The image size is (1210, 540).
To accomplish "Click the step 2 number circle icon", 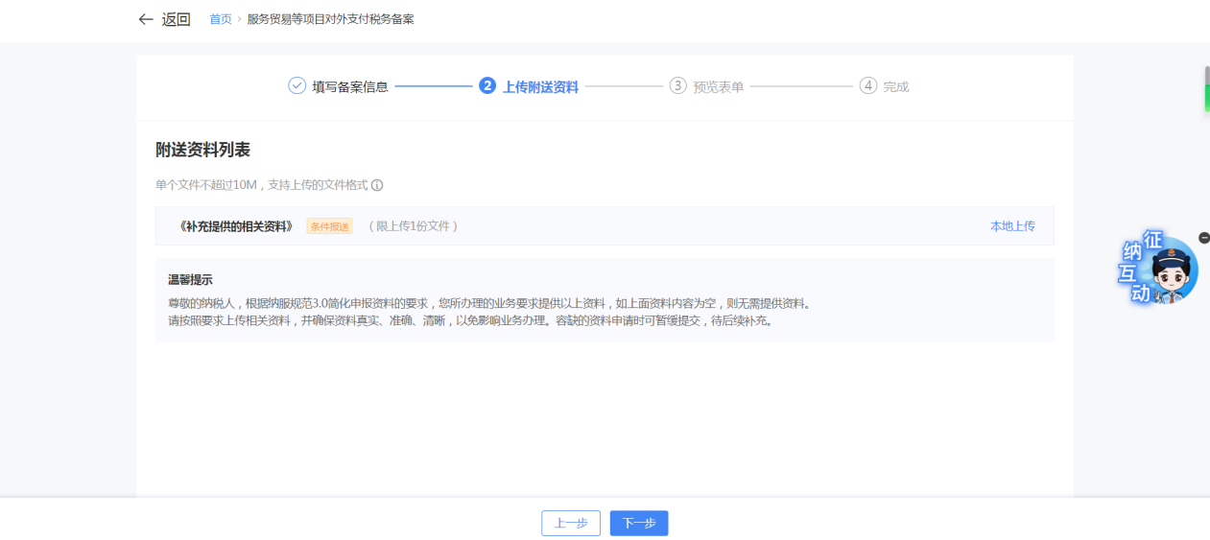I will coord(487,86).
